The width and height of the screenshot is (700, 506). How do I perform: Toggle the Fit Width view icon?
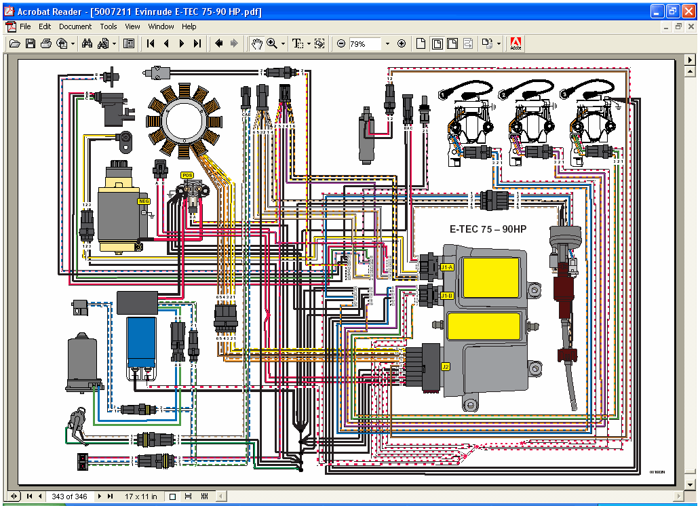click(452, 44)
